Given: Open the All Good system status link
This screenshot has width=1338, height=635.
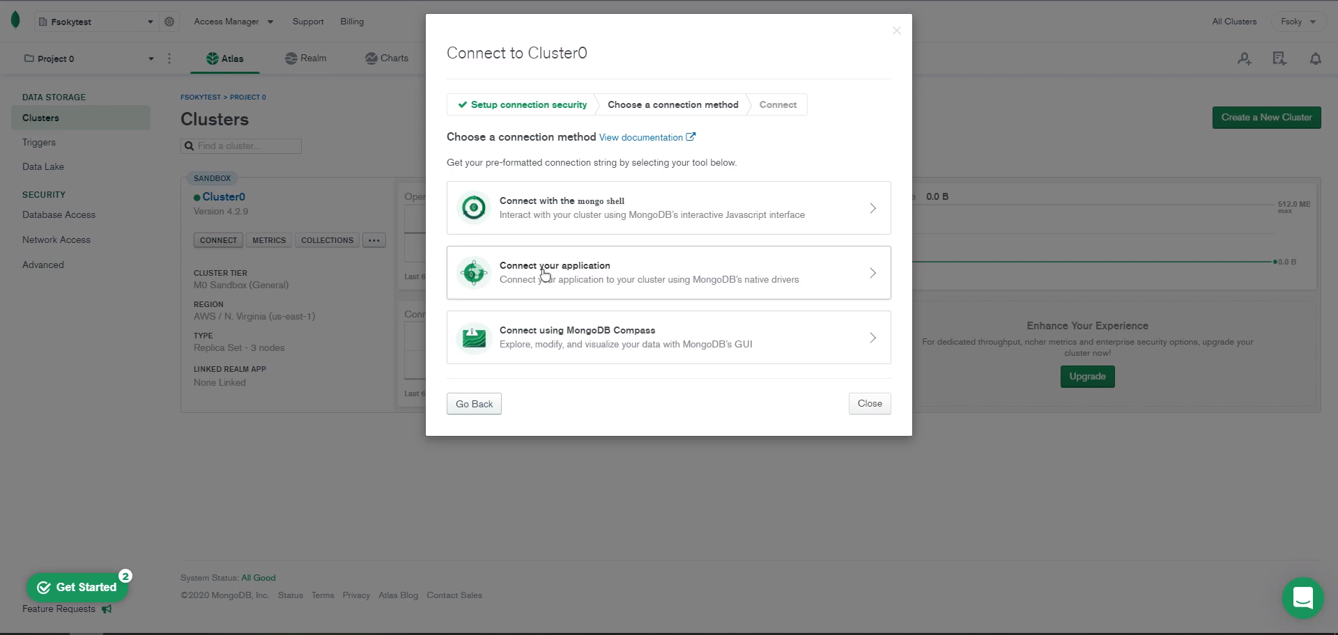Looking at the screenshot, I should pyautogui.click(x=259, y=578).
